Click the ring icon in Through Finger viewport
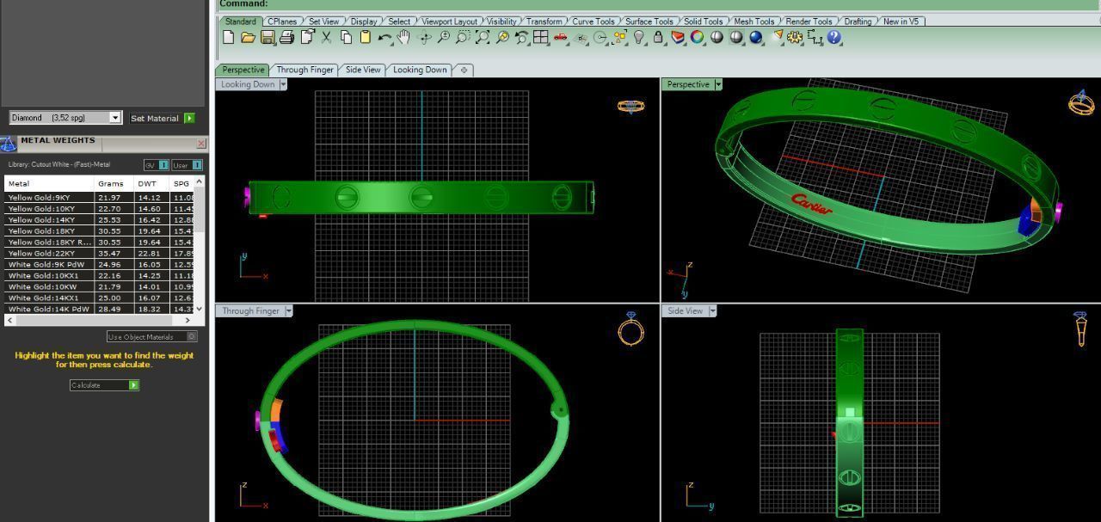This screenshot has height=522, width=1101. pos(631,329)
